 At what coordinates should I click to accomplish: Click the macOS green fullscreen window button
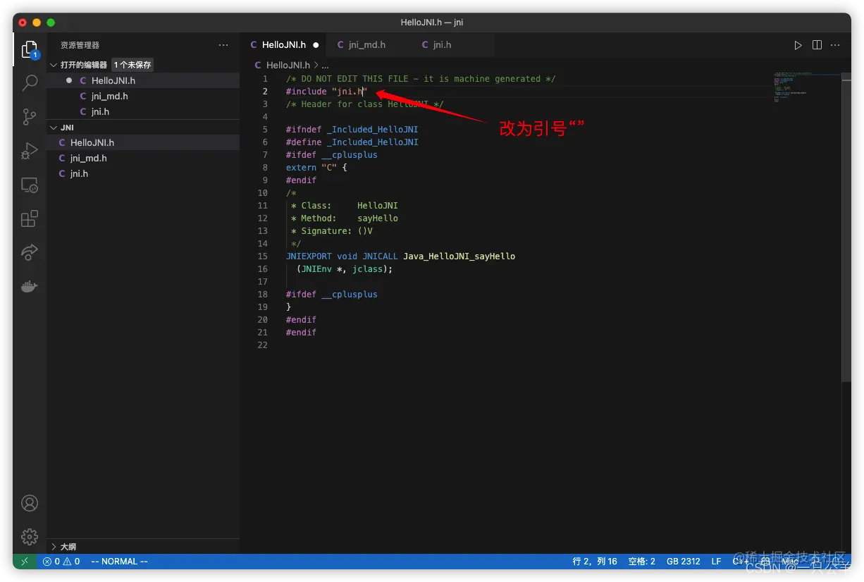[51, 23]
